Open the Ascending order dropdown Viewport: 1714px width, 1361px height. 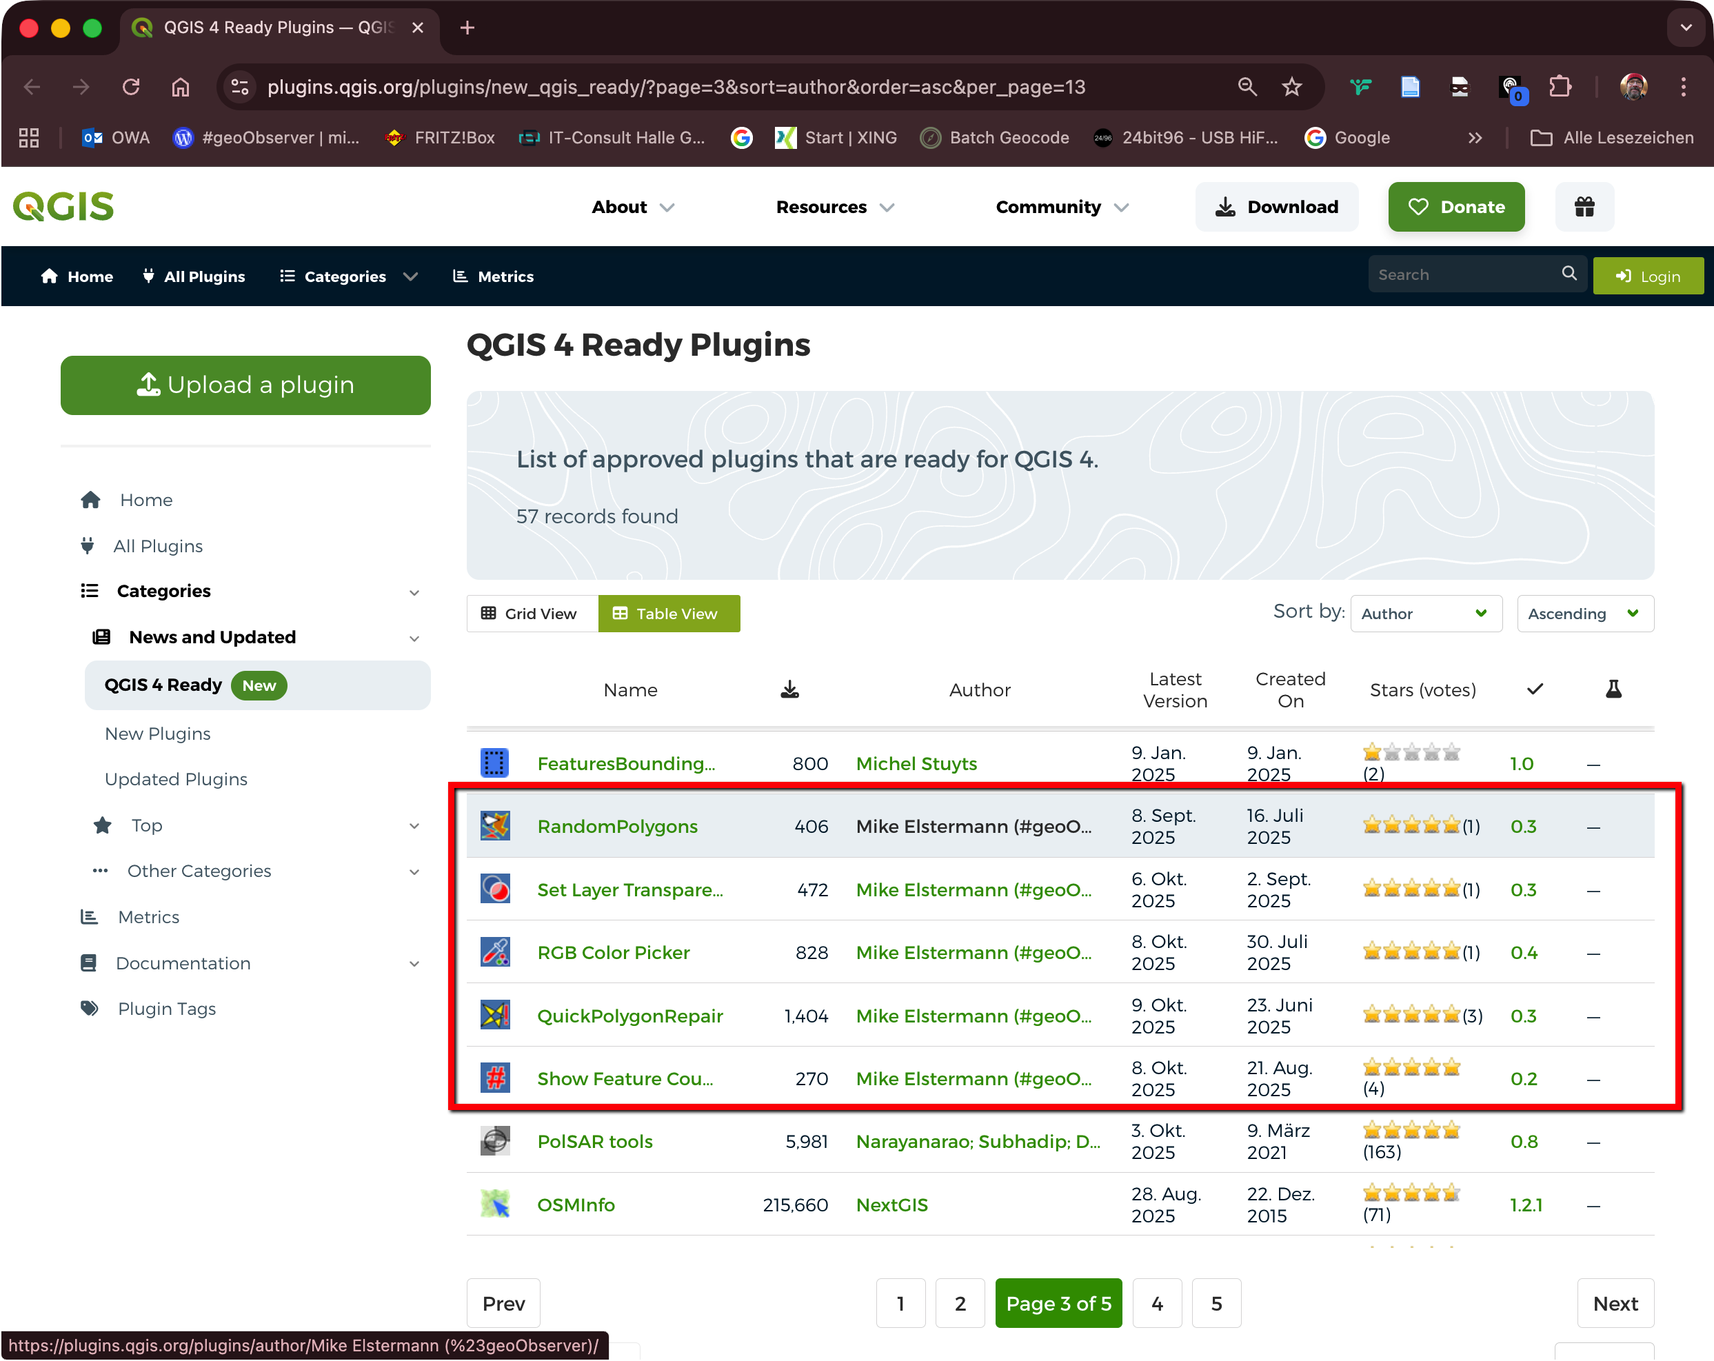(1584, 614)
